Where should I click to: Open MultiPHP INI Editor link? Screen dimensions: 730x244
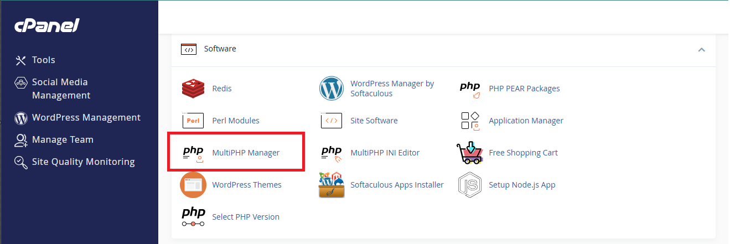(385, 153)
